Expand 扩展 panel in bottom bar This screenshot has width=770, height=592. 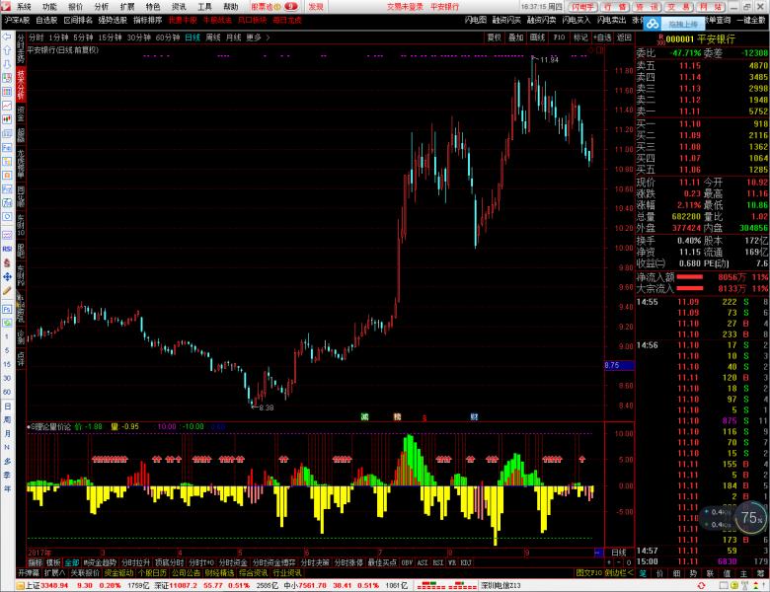tap(54, 573)
